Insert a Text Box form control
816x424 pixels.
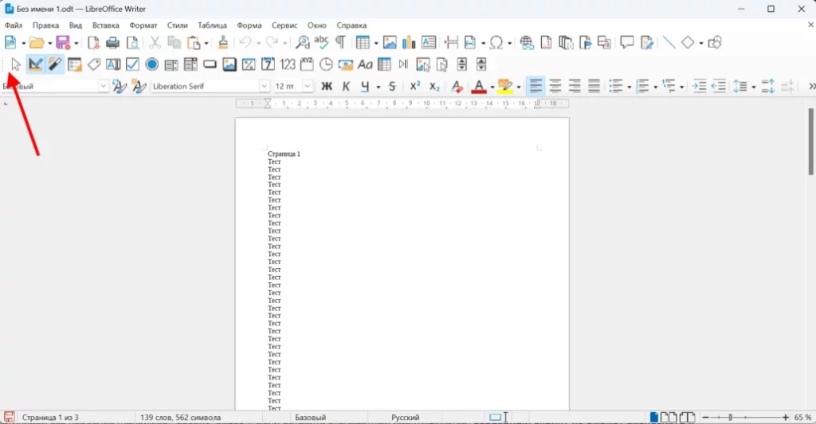[x=113, y=64]
